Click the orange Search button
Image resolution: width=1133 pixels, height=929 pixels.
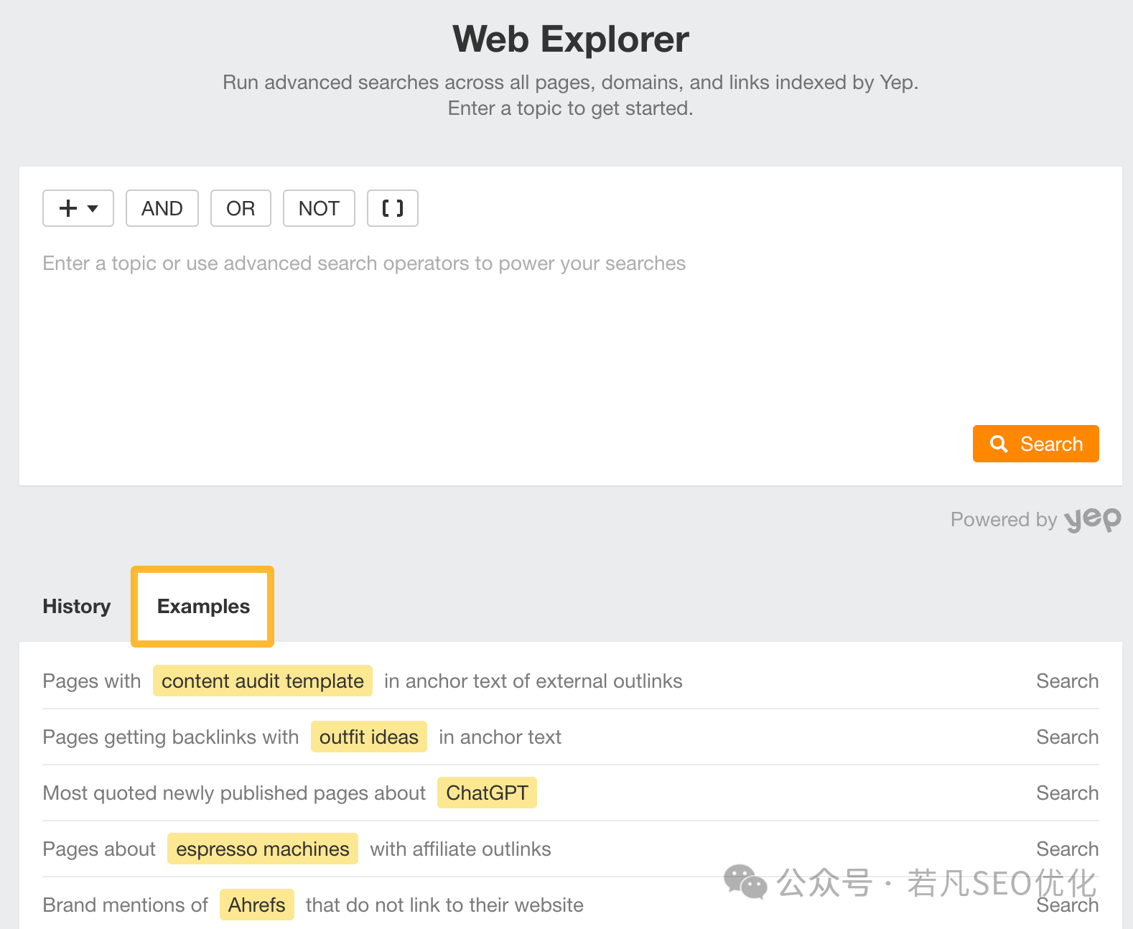tap(1035, 444)
